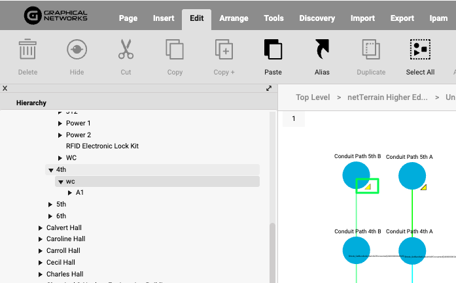
Task: Collapse the 4th floor tree node
Action: [50, 170]
